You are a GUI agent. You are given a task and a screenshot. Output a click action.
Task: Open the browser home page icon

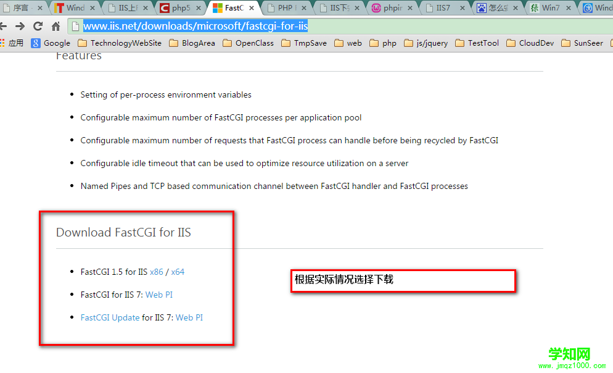pos(56,26)
